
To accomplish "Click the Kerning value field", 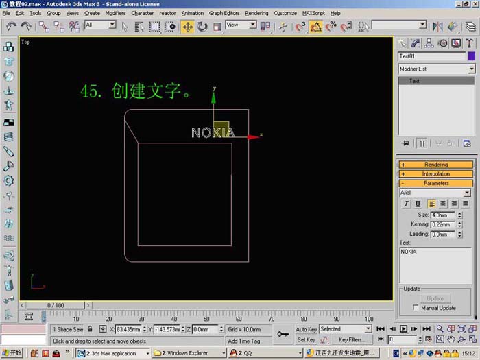I will 443,224.
